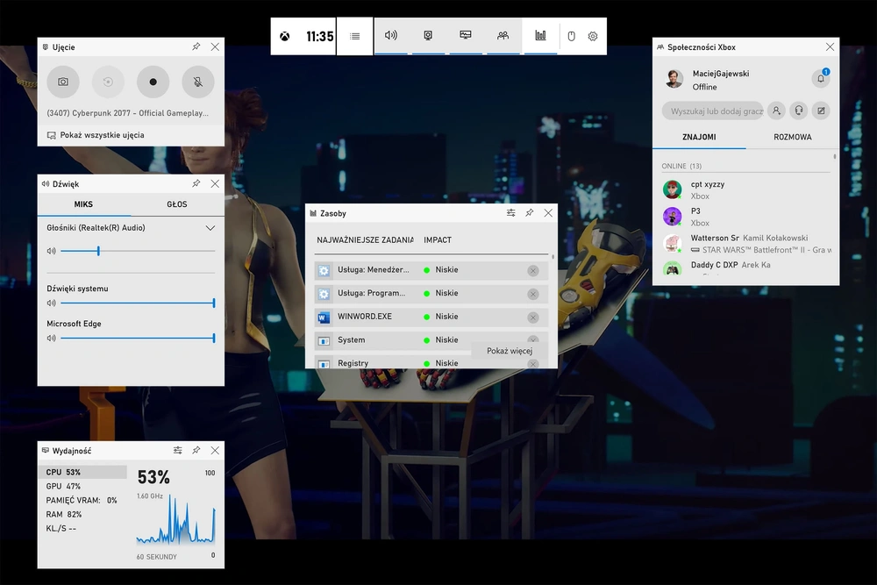Select friend Watterson Sr
Image resolution: width=877 pixels, height=585 pixels.
[746, 243]
